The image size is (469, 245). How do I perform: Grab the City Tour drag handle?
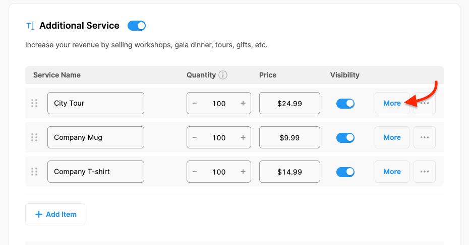click(x=34, y=103)
